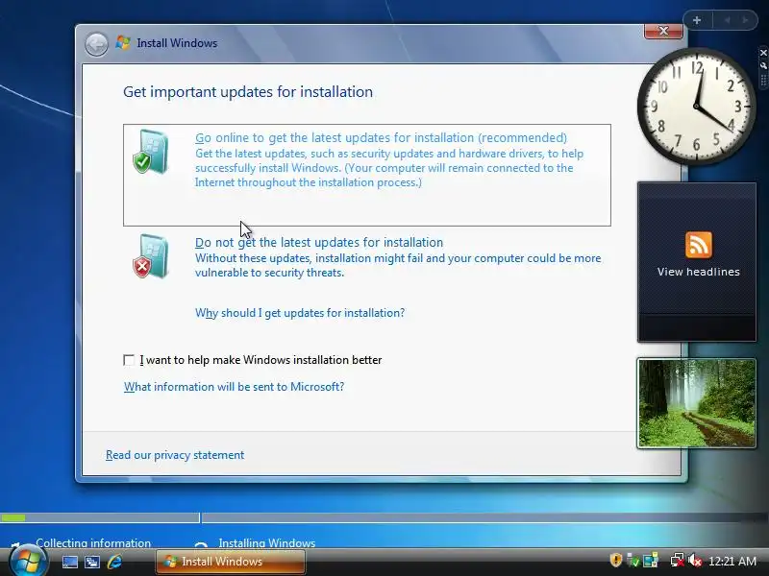Click Safely Remove Hardware tray icon

coord(633,561)
